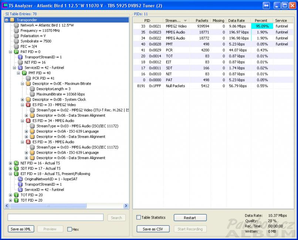Click into the search text field
This screenshot has height=240, width=298.
point(55,217)
